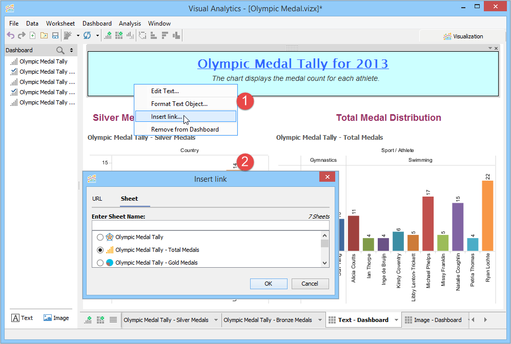Click the Refresh data icon
The width and height of the screenshot is (511, 344).
87,35
